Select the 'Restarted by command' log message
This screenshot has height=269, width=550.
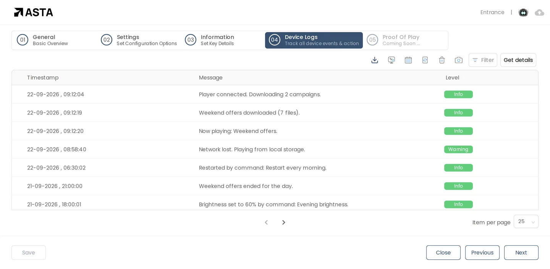[x=263, y=168]
